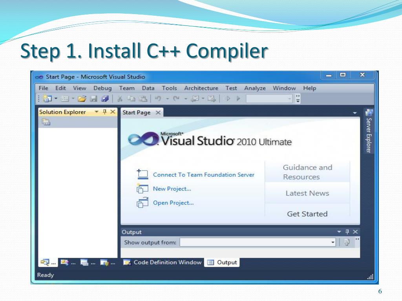Open the Data menu
Screen dimensions: 402x301
(x=148, y=88)
